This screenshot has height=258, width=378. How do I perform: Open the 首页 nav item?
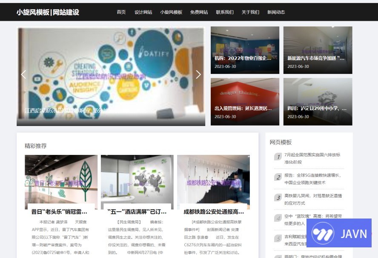coord(121,12)
